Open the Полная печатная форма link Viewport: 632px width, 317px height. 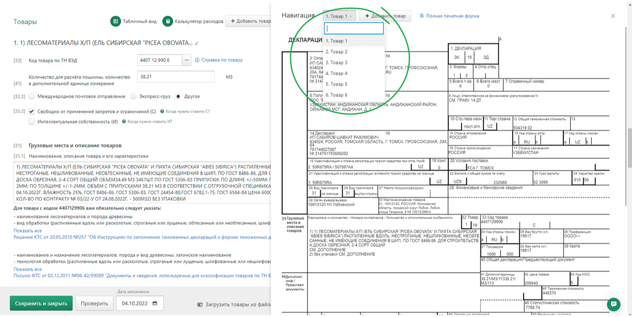[452, 16]
